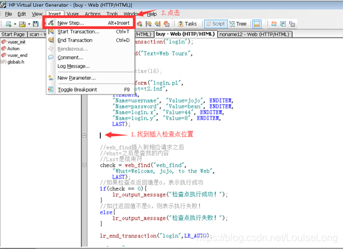Click the end transaction toolbar icon
The image size is (343, 249).
(x=157, y=24)
